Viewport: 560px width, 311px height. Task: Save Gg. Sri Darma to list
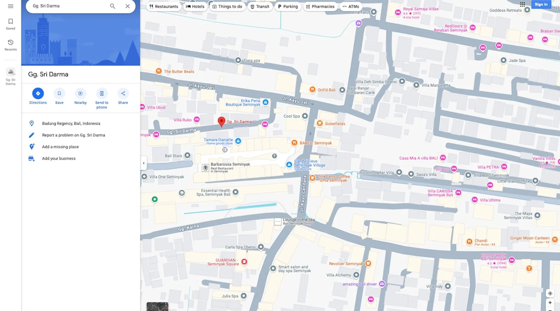(x=59, y=94)
